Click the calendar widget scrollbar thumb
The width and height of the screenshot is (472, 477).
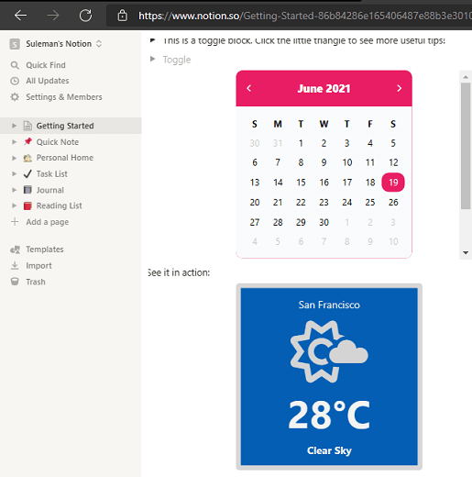point(466,146)
